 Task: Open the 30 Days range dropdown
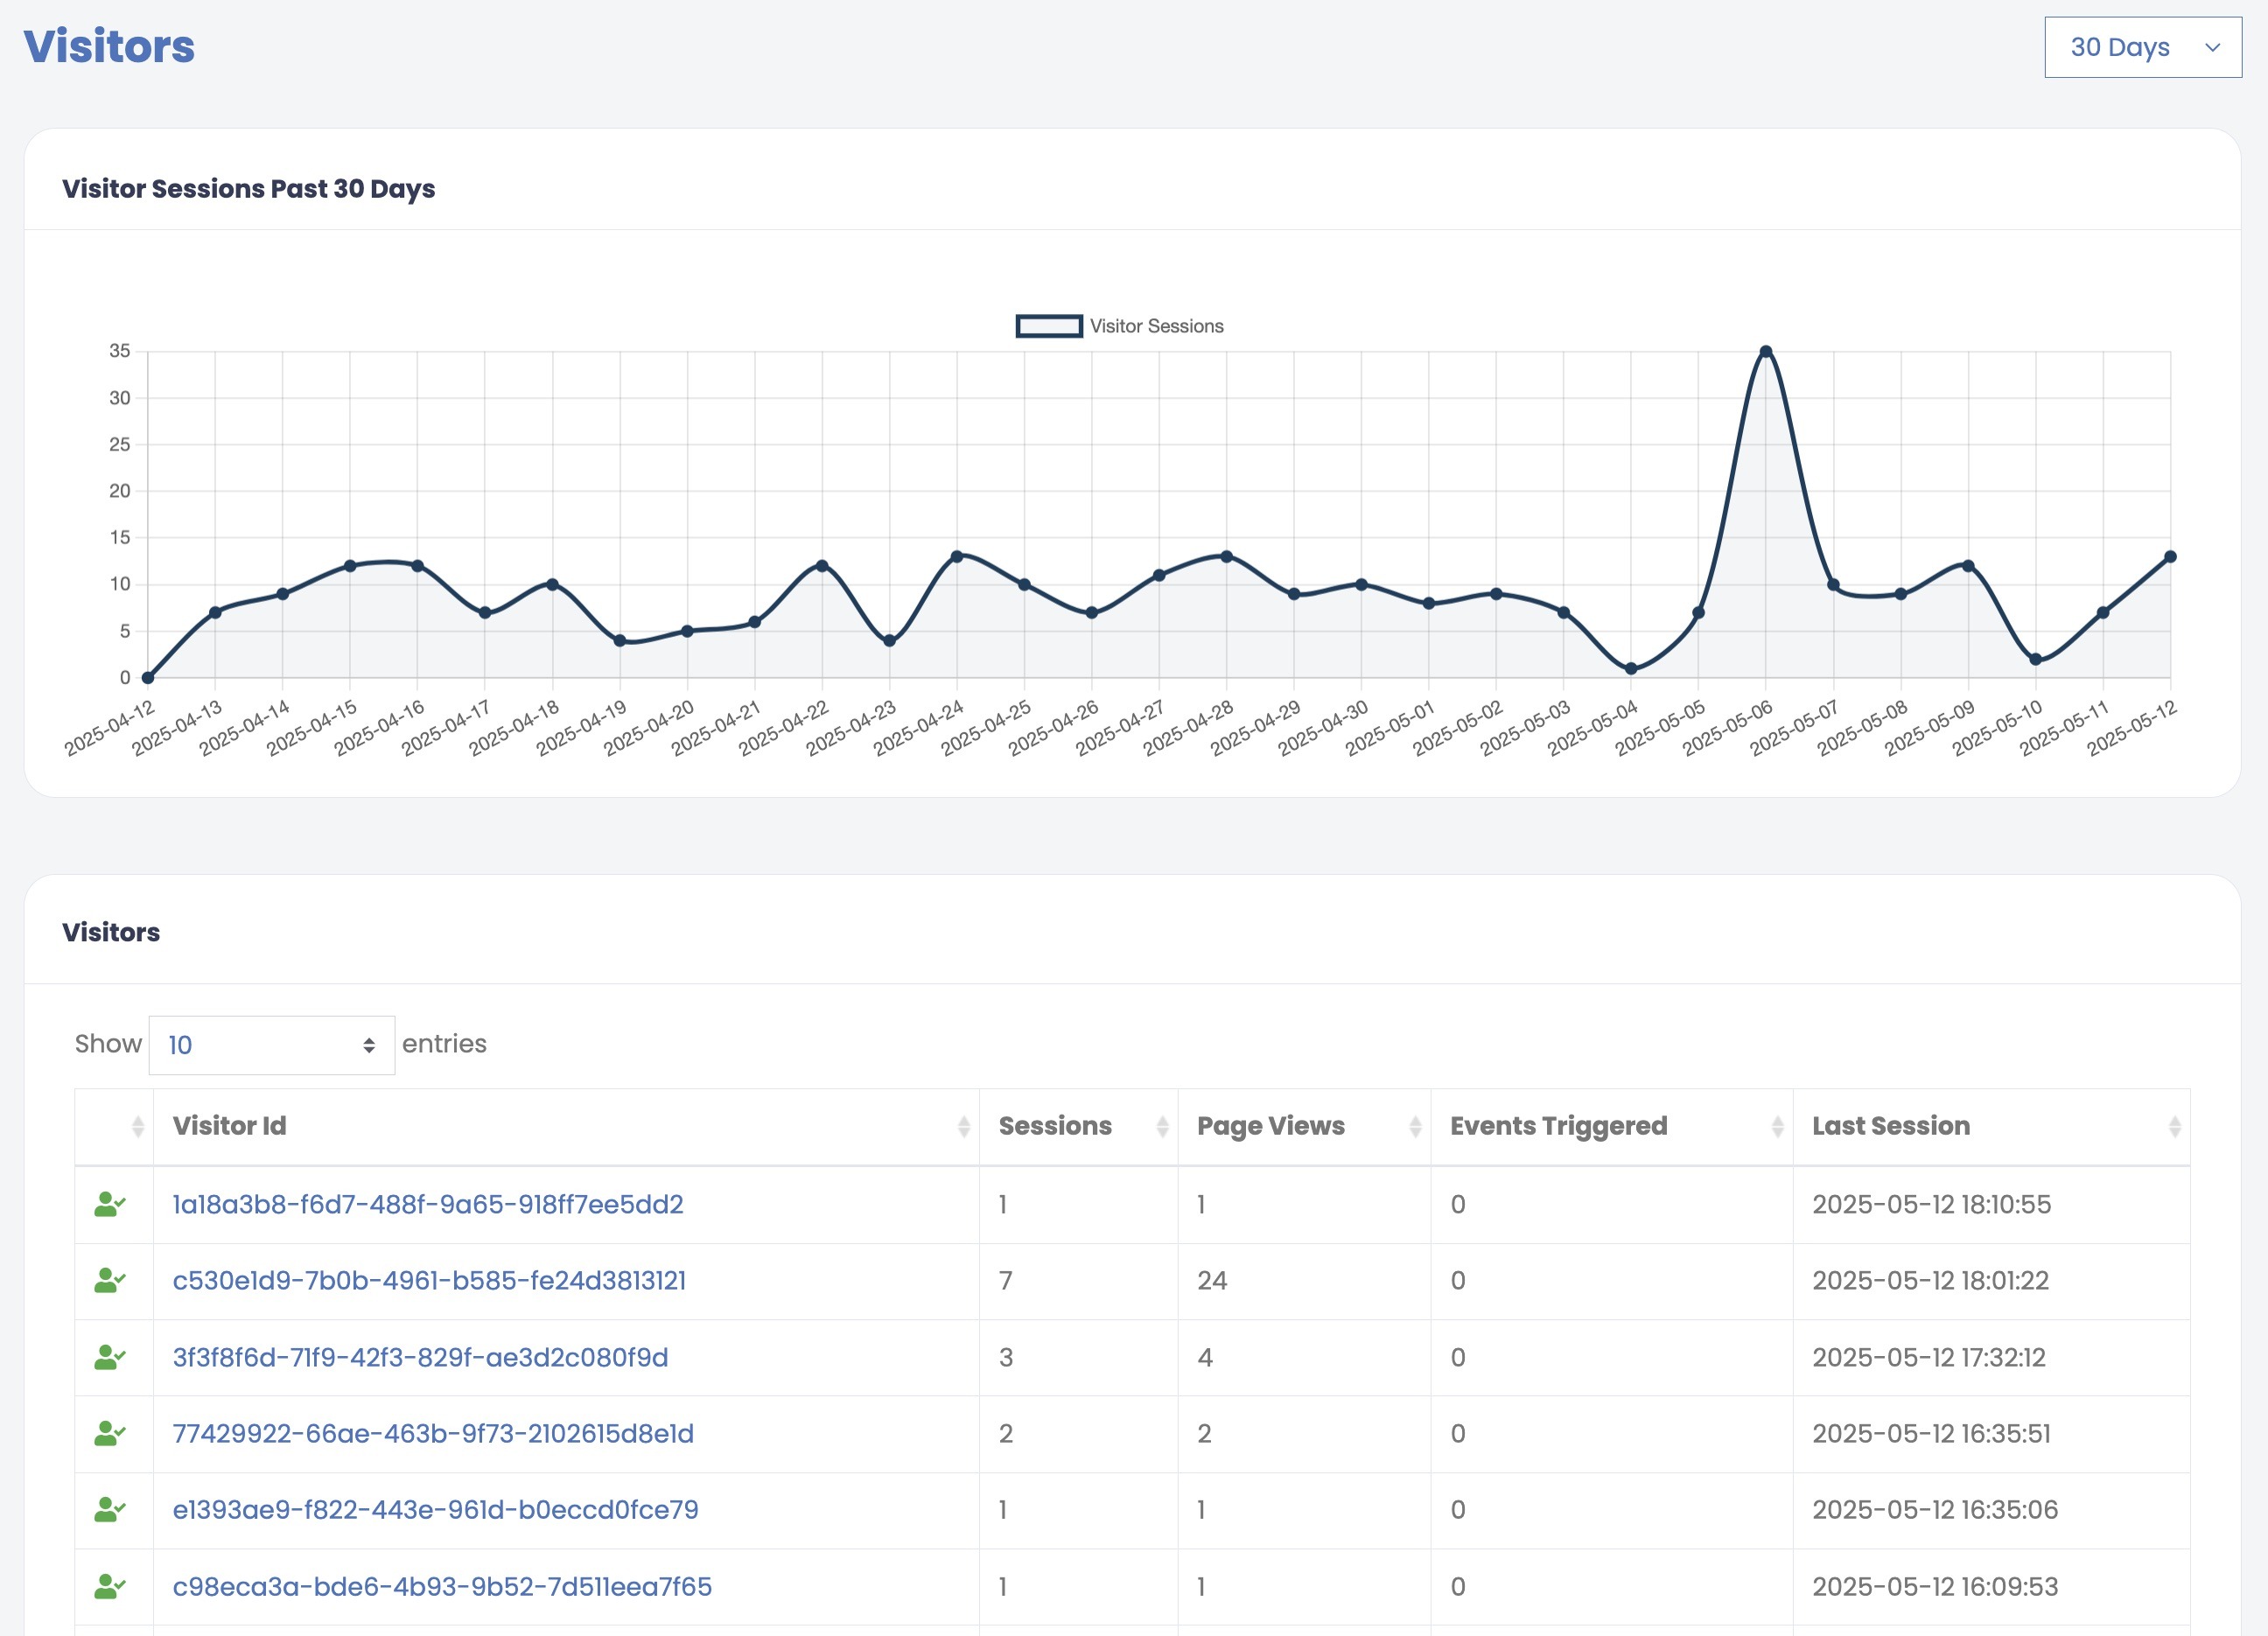(2142, 47)
